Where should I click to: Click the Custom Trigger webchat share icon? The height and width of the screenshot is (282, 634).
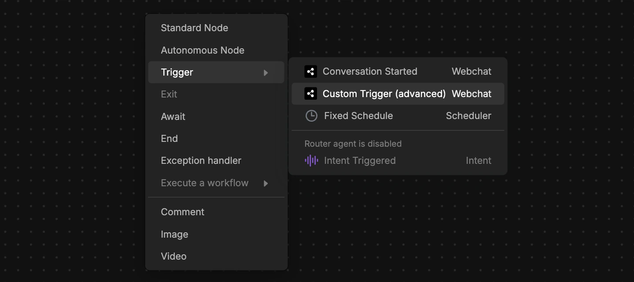310,94
